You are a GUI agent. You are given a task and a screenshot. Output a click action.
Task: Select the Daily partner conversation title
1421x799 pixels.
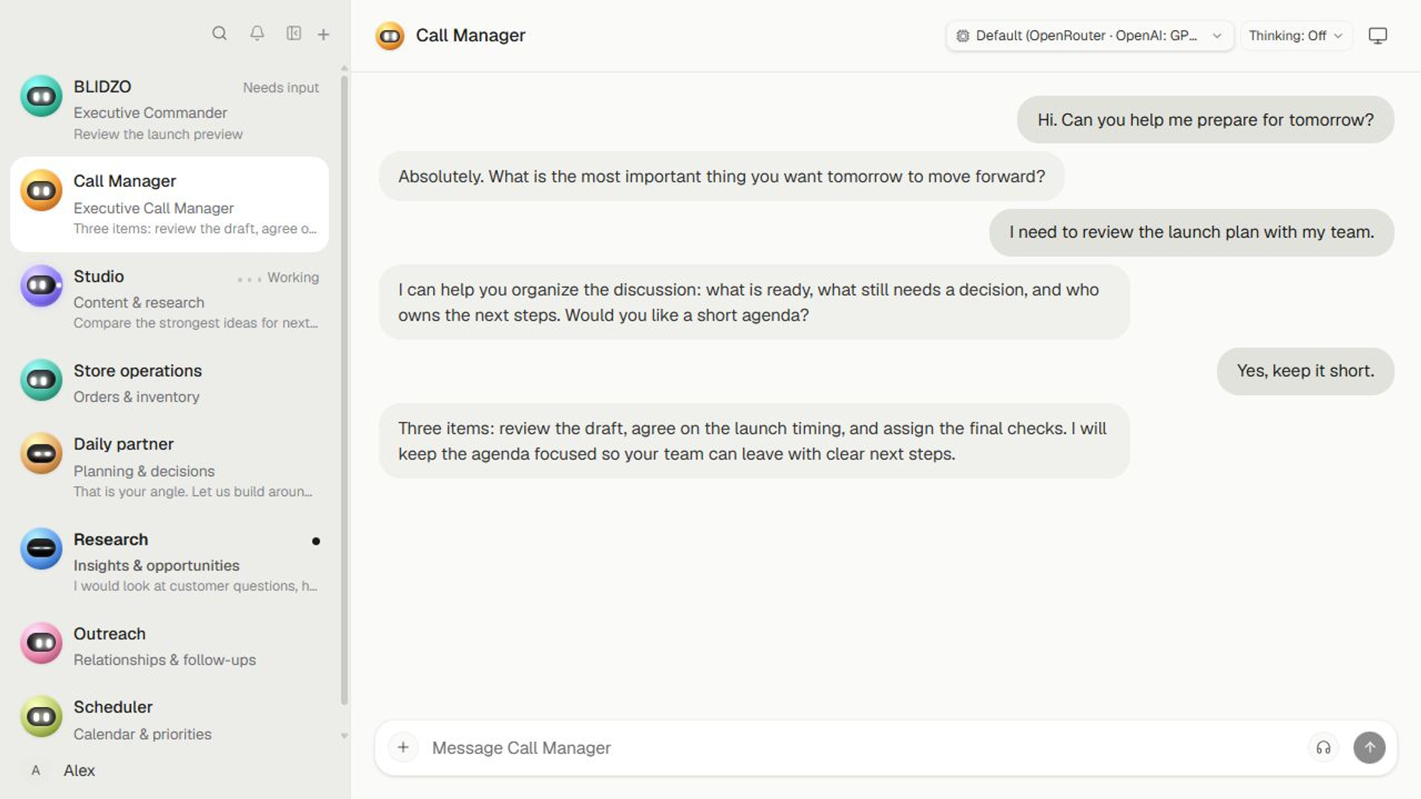[124, 444]
